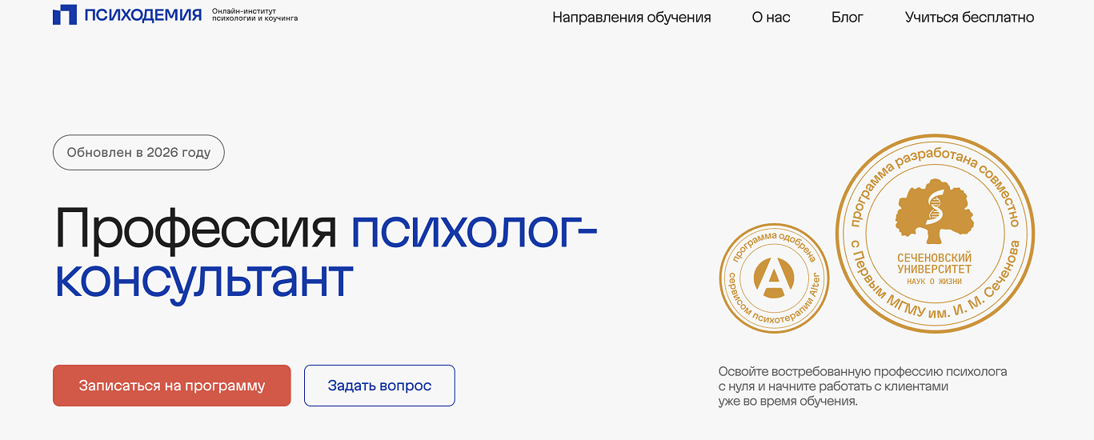The height and width of the screenshot is (440, 1094).
Task: Click the Задать вопрос button
Action: pos(379,386)
